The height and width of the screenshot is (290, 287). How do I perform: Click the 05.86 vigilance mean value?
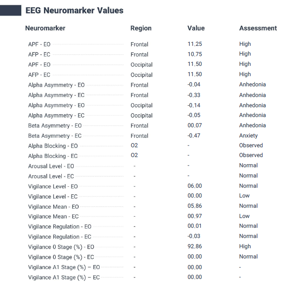195,206
